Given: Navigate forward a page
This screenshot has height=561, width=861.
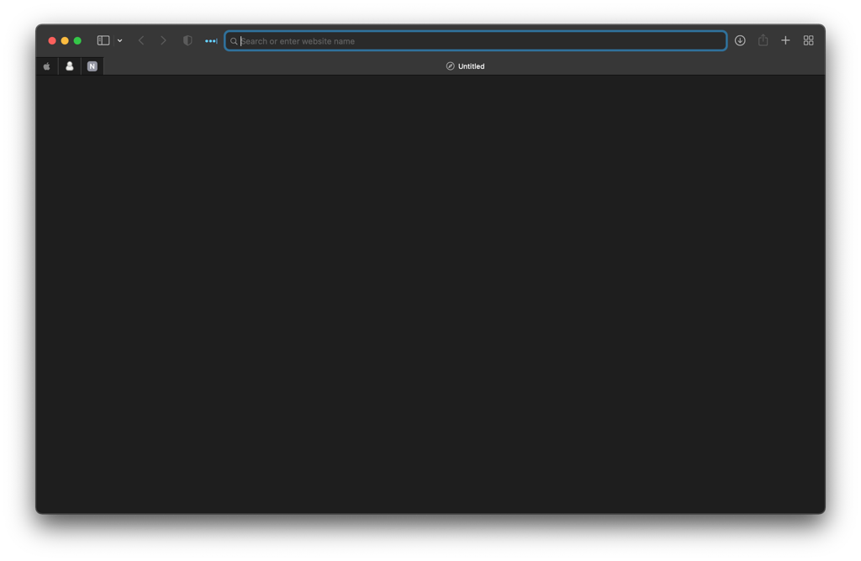Looking at the screenshot, I should [163, 39].
